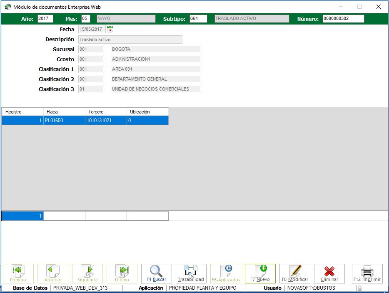Screen dimensions: 389x293
Task: Click the ADMINISTRACION1 field
Action: tap(156, 59)
